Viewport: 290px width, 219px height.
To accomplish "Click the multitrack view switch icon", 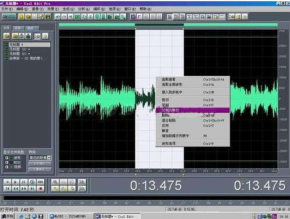I will (x=9, y=17).
